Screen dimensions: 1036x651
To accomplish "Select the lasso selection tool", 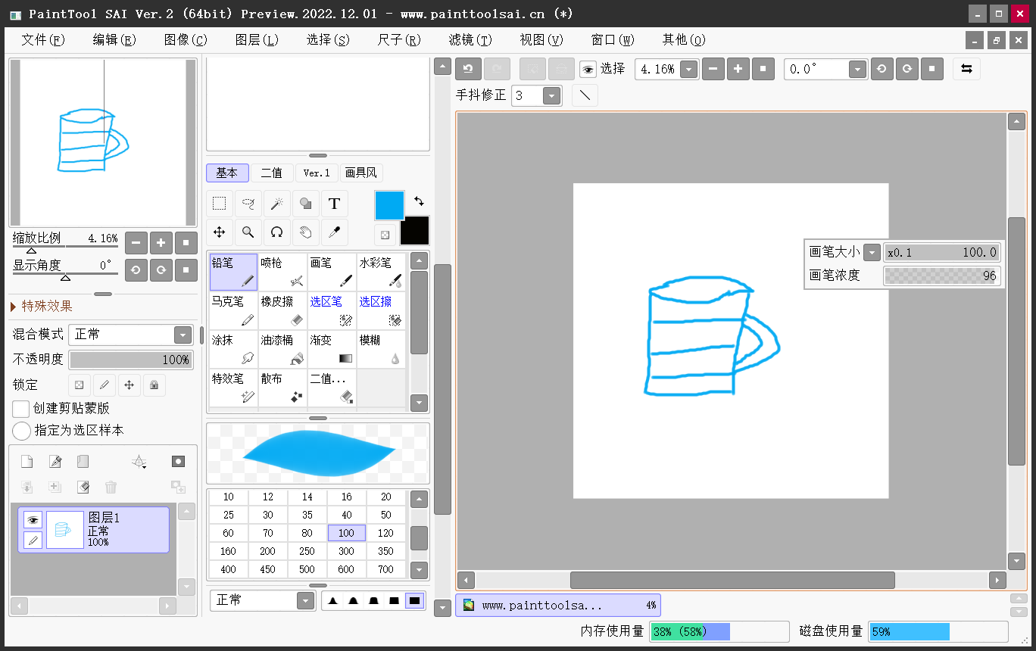I will tap(248, 204).
